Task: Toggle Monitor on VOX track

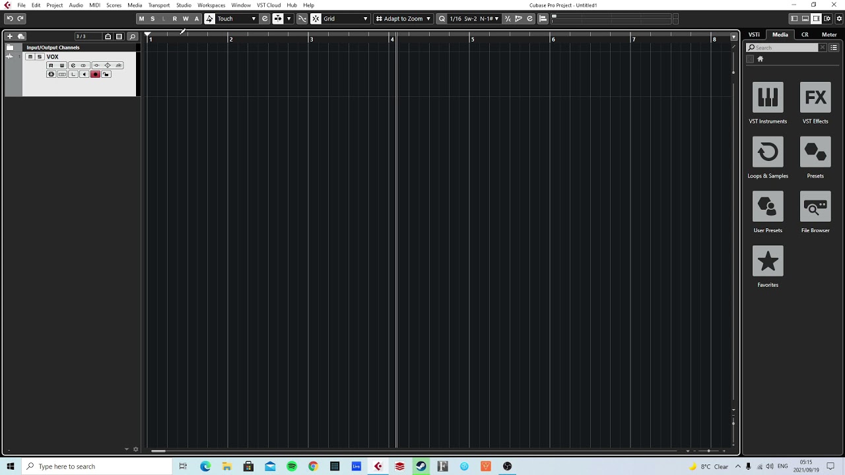Action: coord(84,75)
